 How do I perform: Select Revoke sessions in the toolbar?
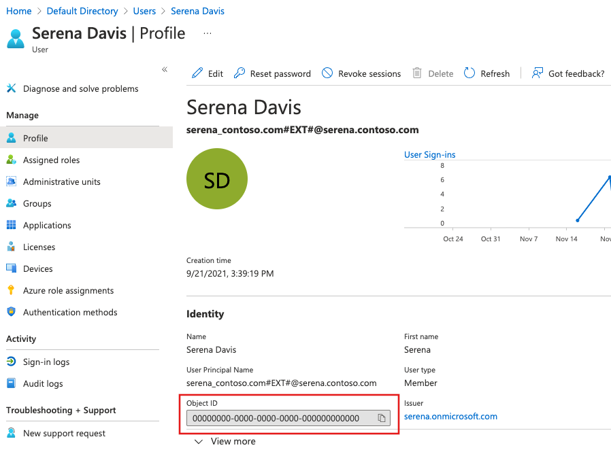(x=361, y=73)
